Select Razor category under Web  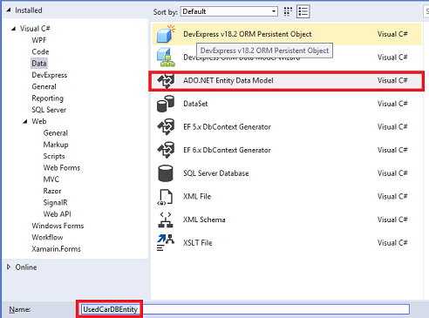[x=52, y=191]
